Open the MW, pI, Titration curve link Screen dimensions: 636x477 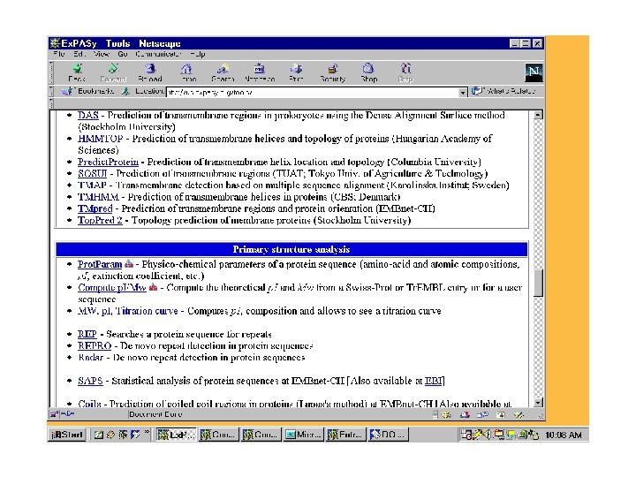(128, 311)
